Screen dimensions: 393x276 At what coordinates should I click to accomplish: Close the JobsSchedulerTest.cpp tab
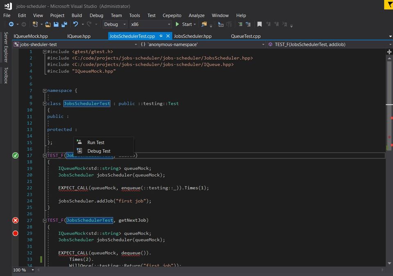click(x=168, y=36)
